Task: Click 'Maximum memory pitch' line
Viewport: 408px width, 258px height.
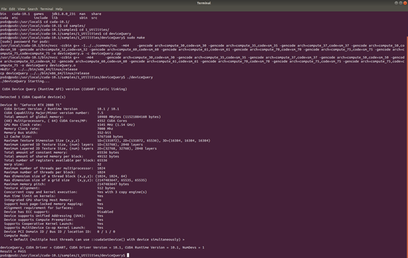Action: point(66,184)
